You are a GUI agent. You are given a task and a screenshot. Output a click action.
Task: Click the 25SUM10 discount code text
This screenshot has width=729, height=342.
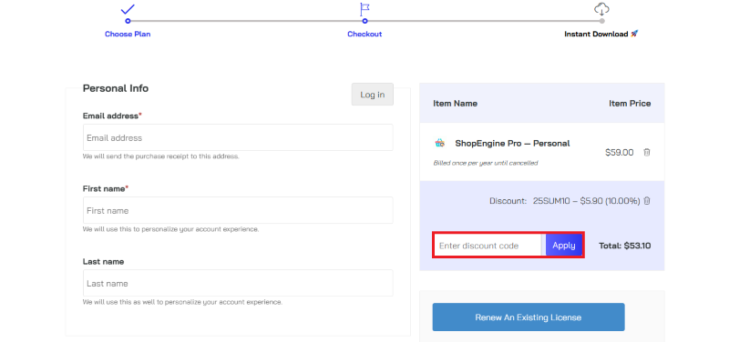click(552, 201)
